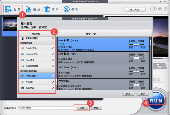The width and height of the screenshot is (170, 115).
Task: Click the 瀏覽 browse button
Action: [82, 108]
